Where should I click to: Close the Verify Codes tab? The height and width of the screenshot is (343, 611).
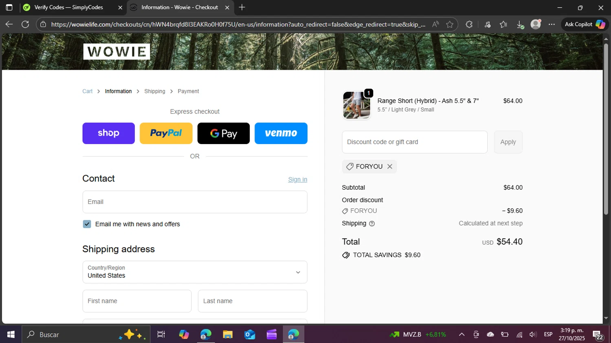point(120,7)
